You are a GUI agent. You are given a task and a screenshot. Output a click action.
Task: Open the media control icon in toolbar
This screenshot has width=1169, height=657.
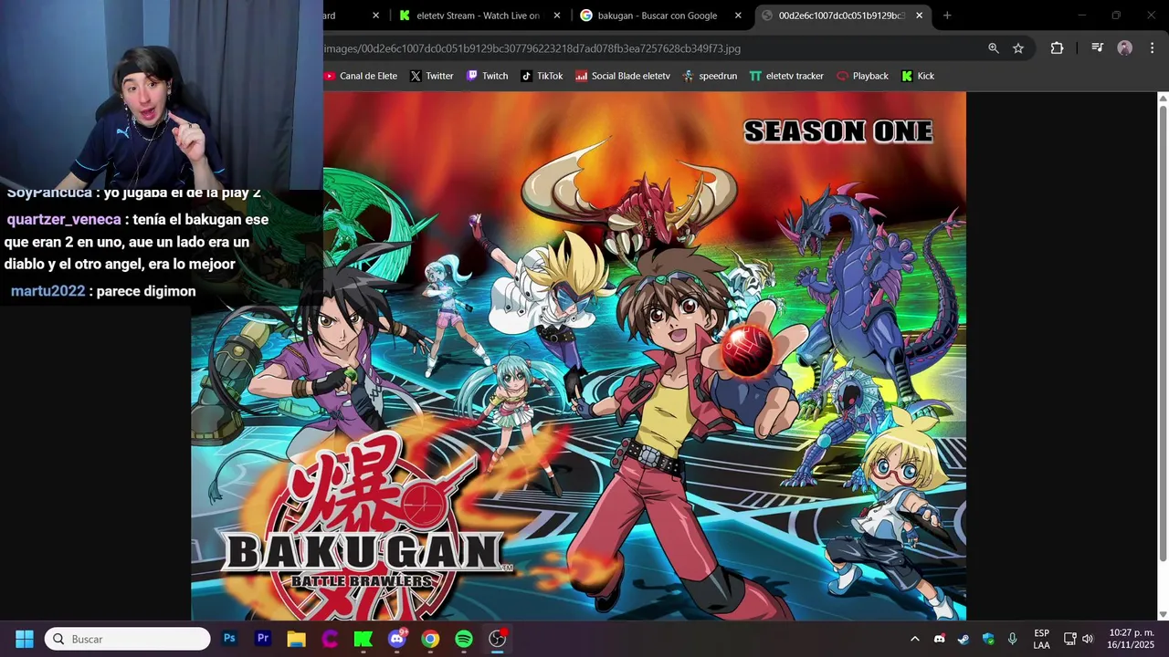click(x=1098, y=48)
